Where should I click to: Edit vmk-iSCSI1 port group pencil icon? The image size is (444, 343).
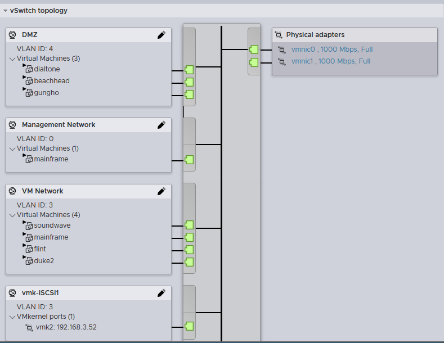pos(162,293)
